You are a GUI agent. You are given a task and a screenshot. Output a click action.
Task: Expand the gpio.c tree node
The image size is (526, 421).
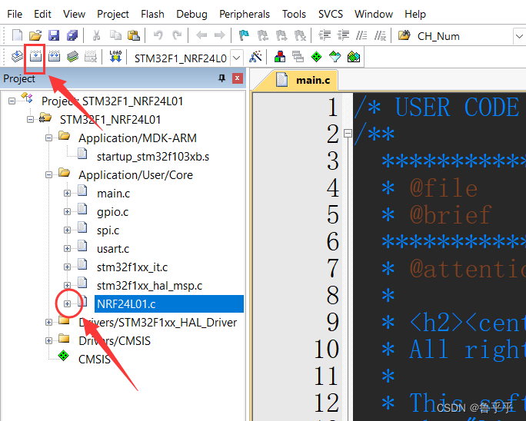pyautogui.click(x=67, y=211)
